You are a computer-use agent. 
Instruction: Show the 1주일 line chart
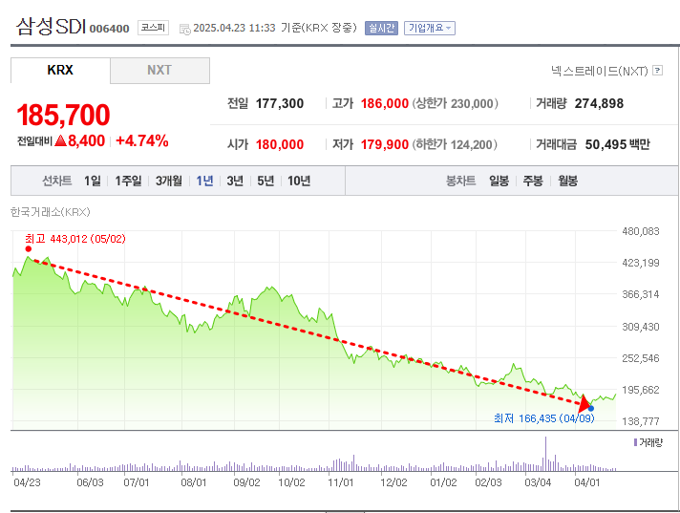[128, 181]
